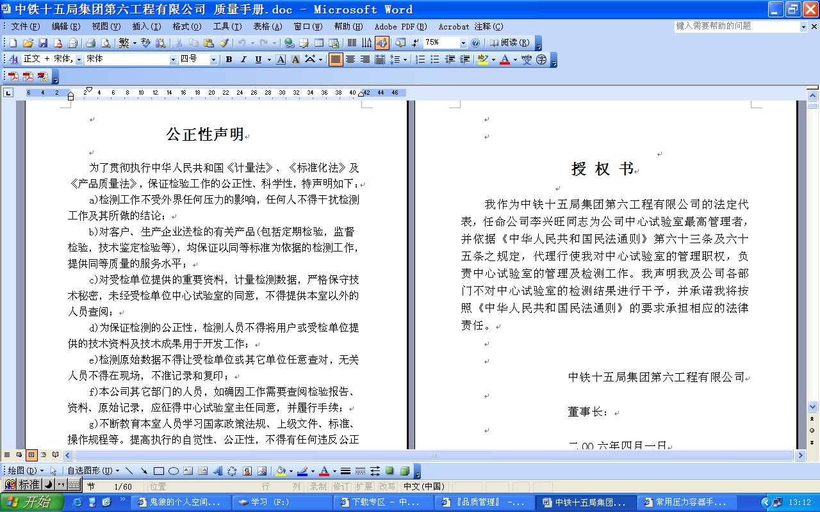Open the Font size dropdown 四号

[x=214, y=60]
